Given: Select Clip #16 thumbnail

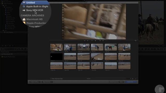Looking at the screenshot, I should (97, 66).
